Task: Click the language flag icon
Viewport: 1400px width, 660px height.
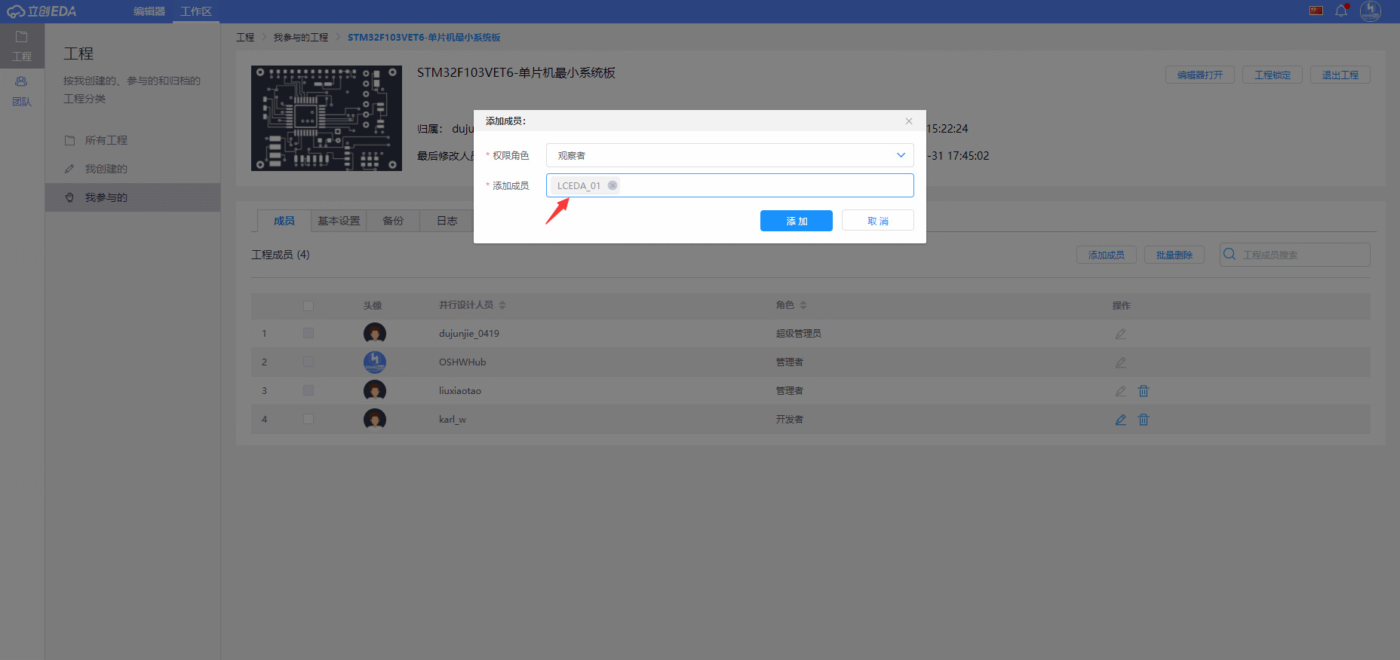Action: coord(1316,11)
